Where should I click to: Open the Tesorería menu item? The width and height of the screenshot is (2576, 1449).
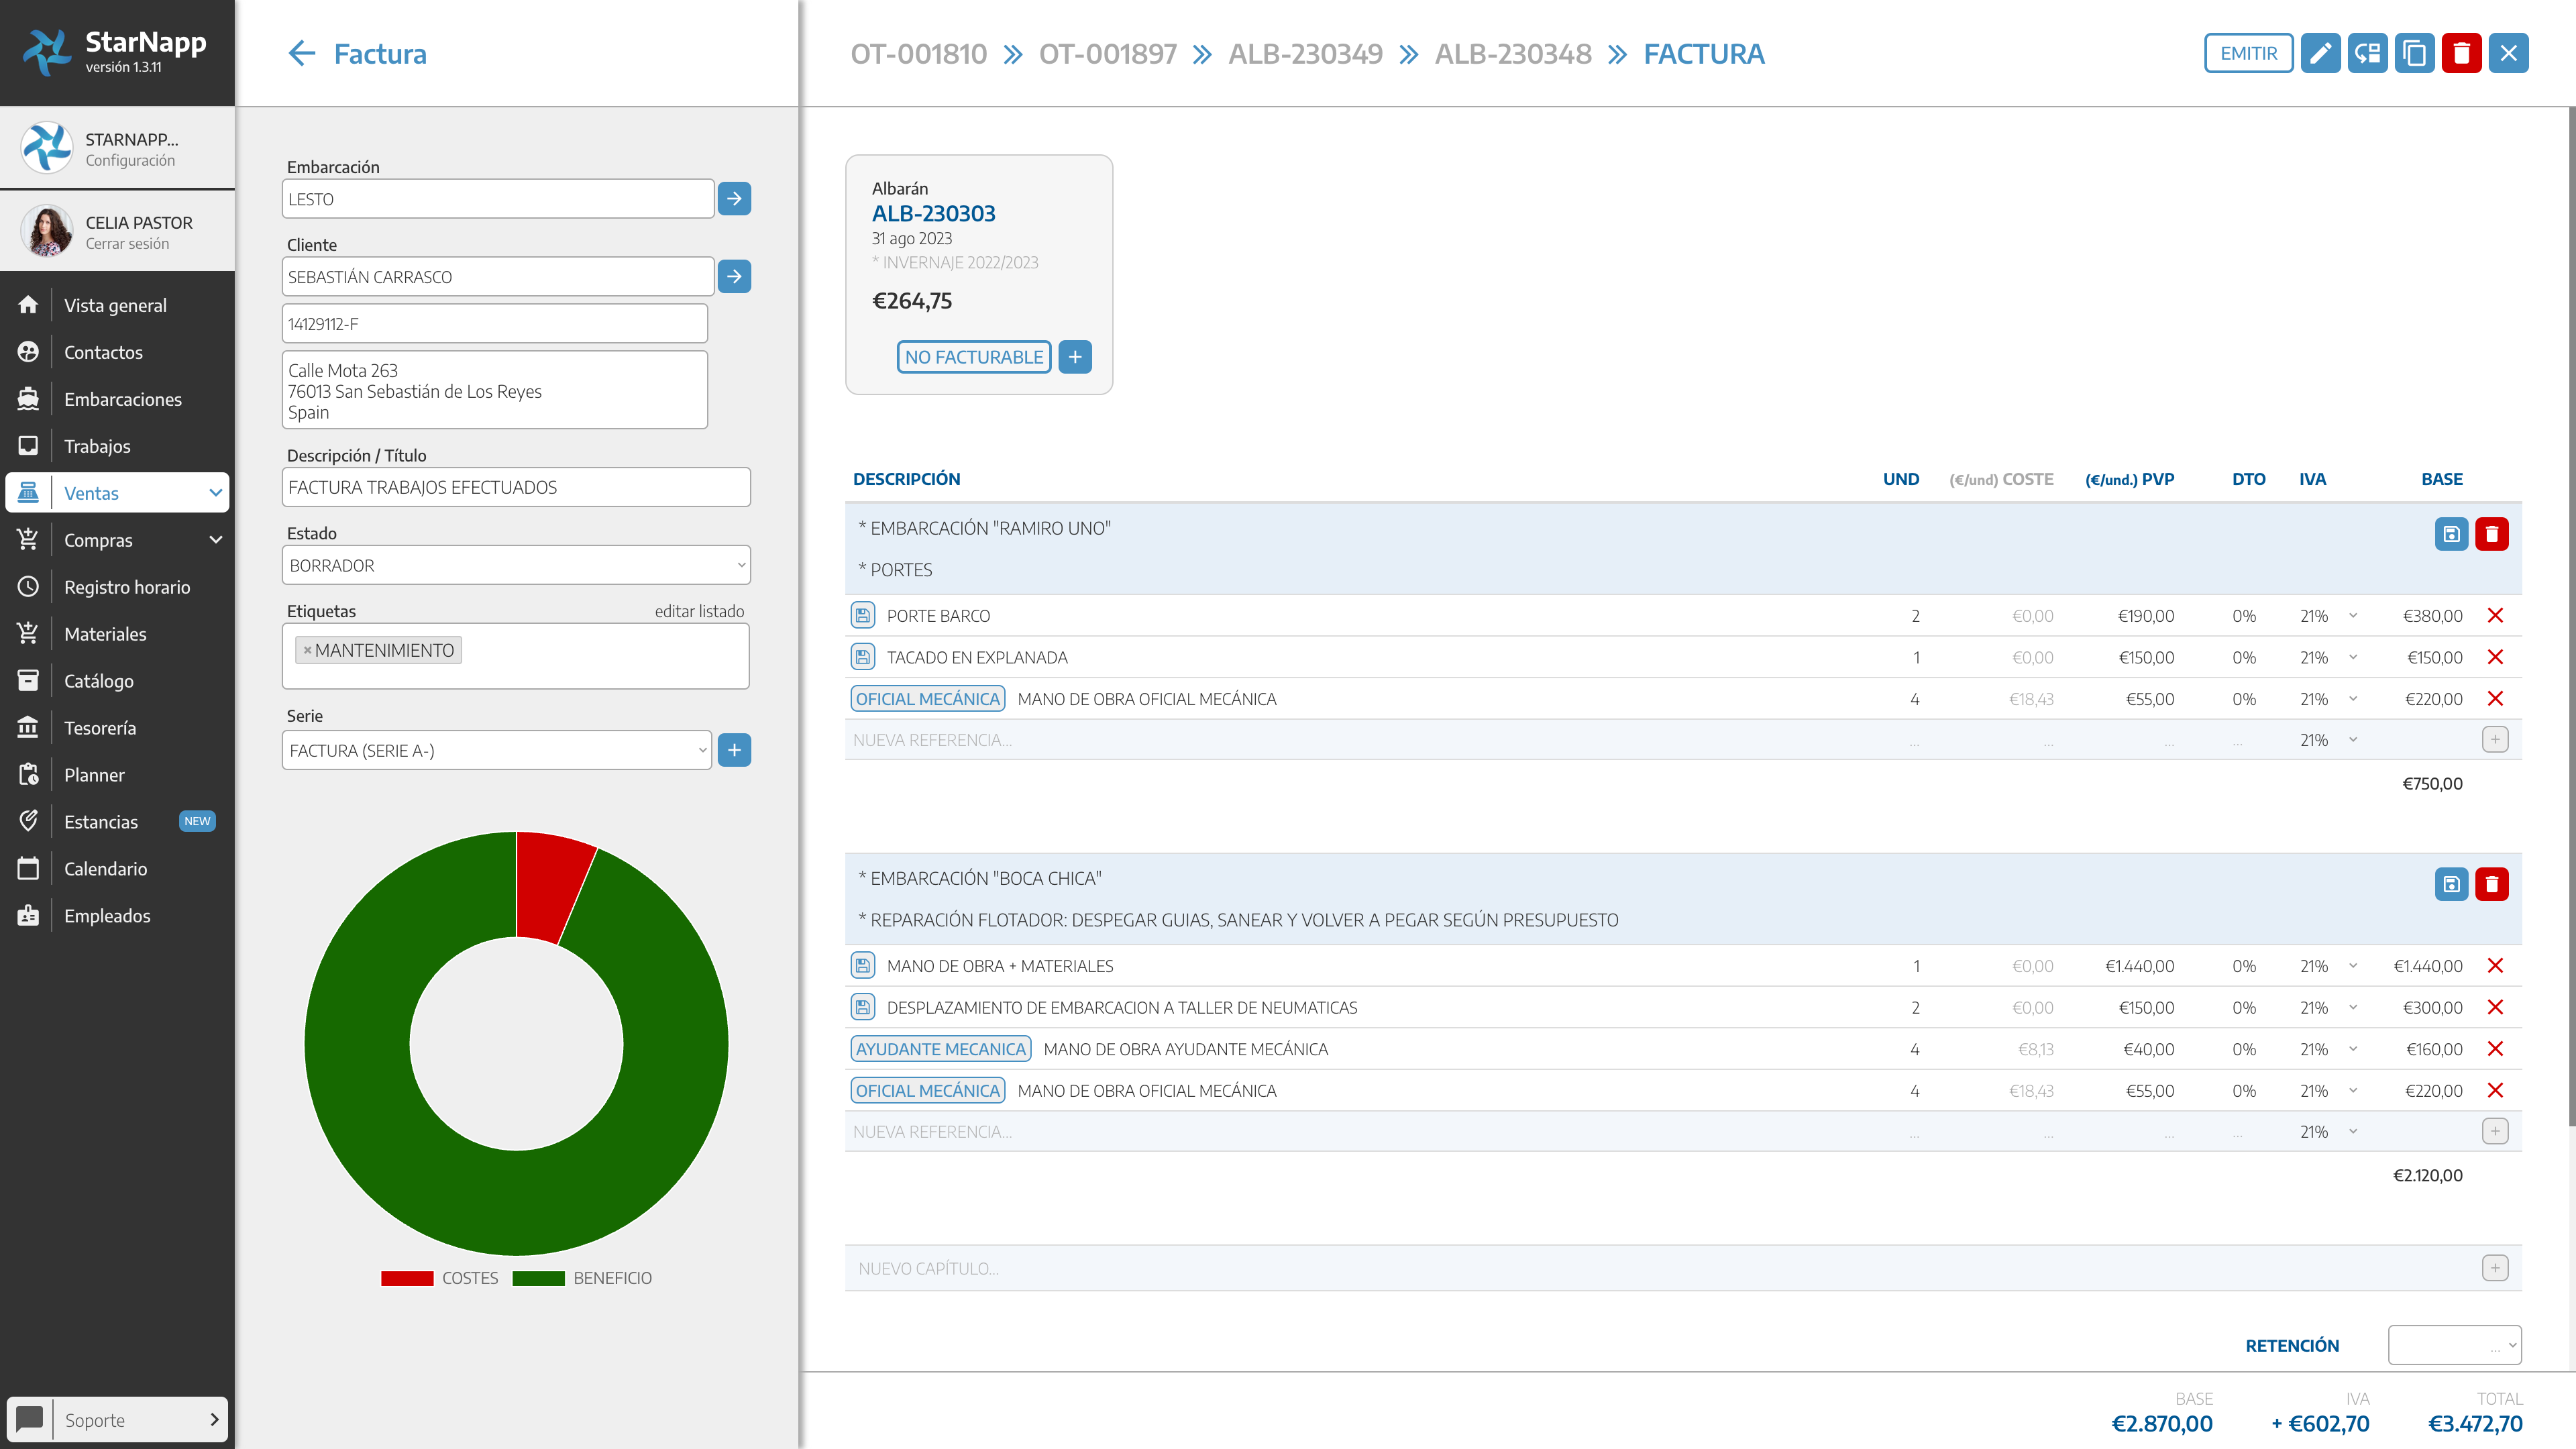tap(100, 728)
